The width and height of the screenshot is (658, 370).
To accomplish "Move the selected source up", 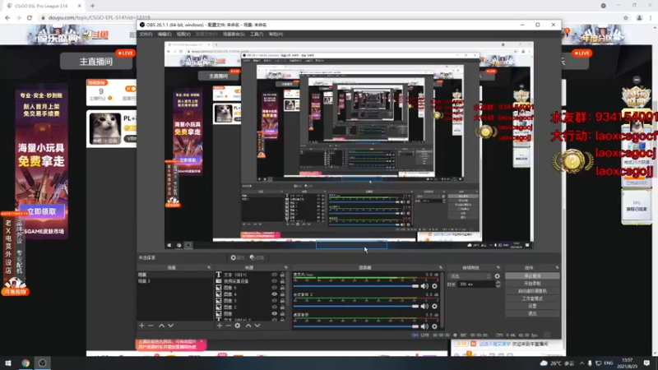I will (248, 326).
